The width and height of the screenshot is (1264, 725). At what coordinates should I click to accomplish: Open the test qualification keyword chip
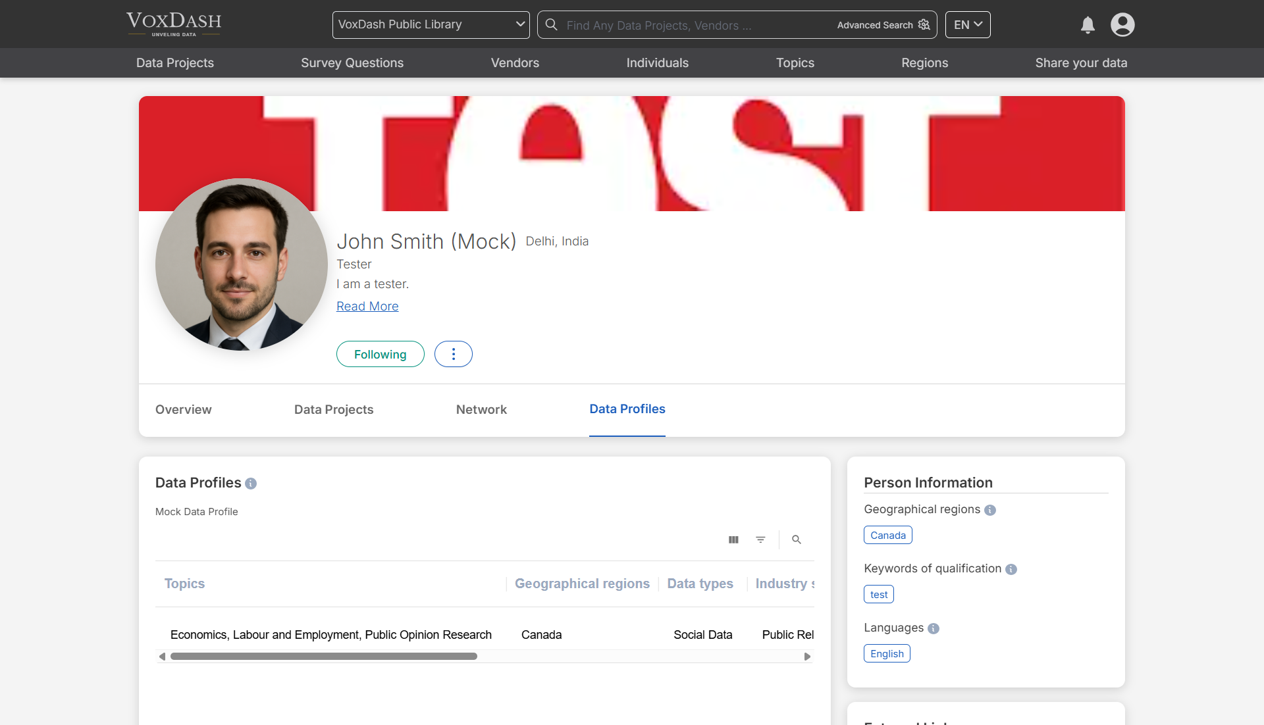878,594
